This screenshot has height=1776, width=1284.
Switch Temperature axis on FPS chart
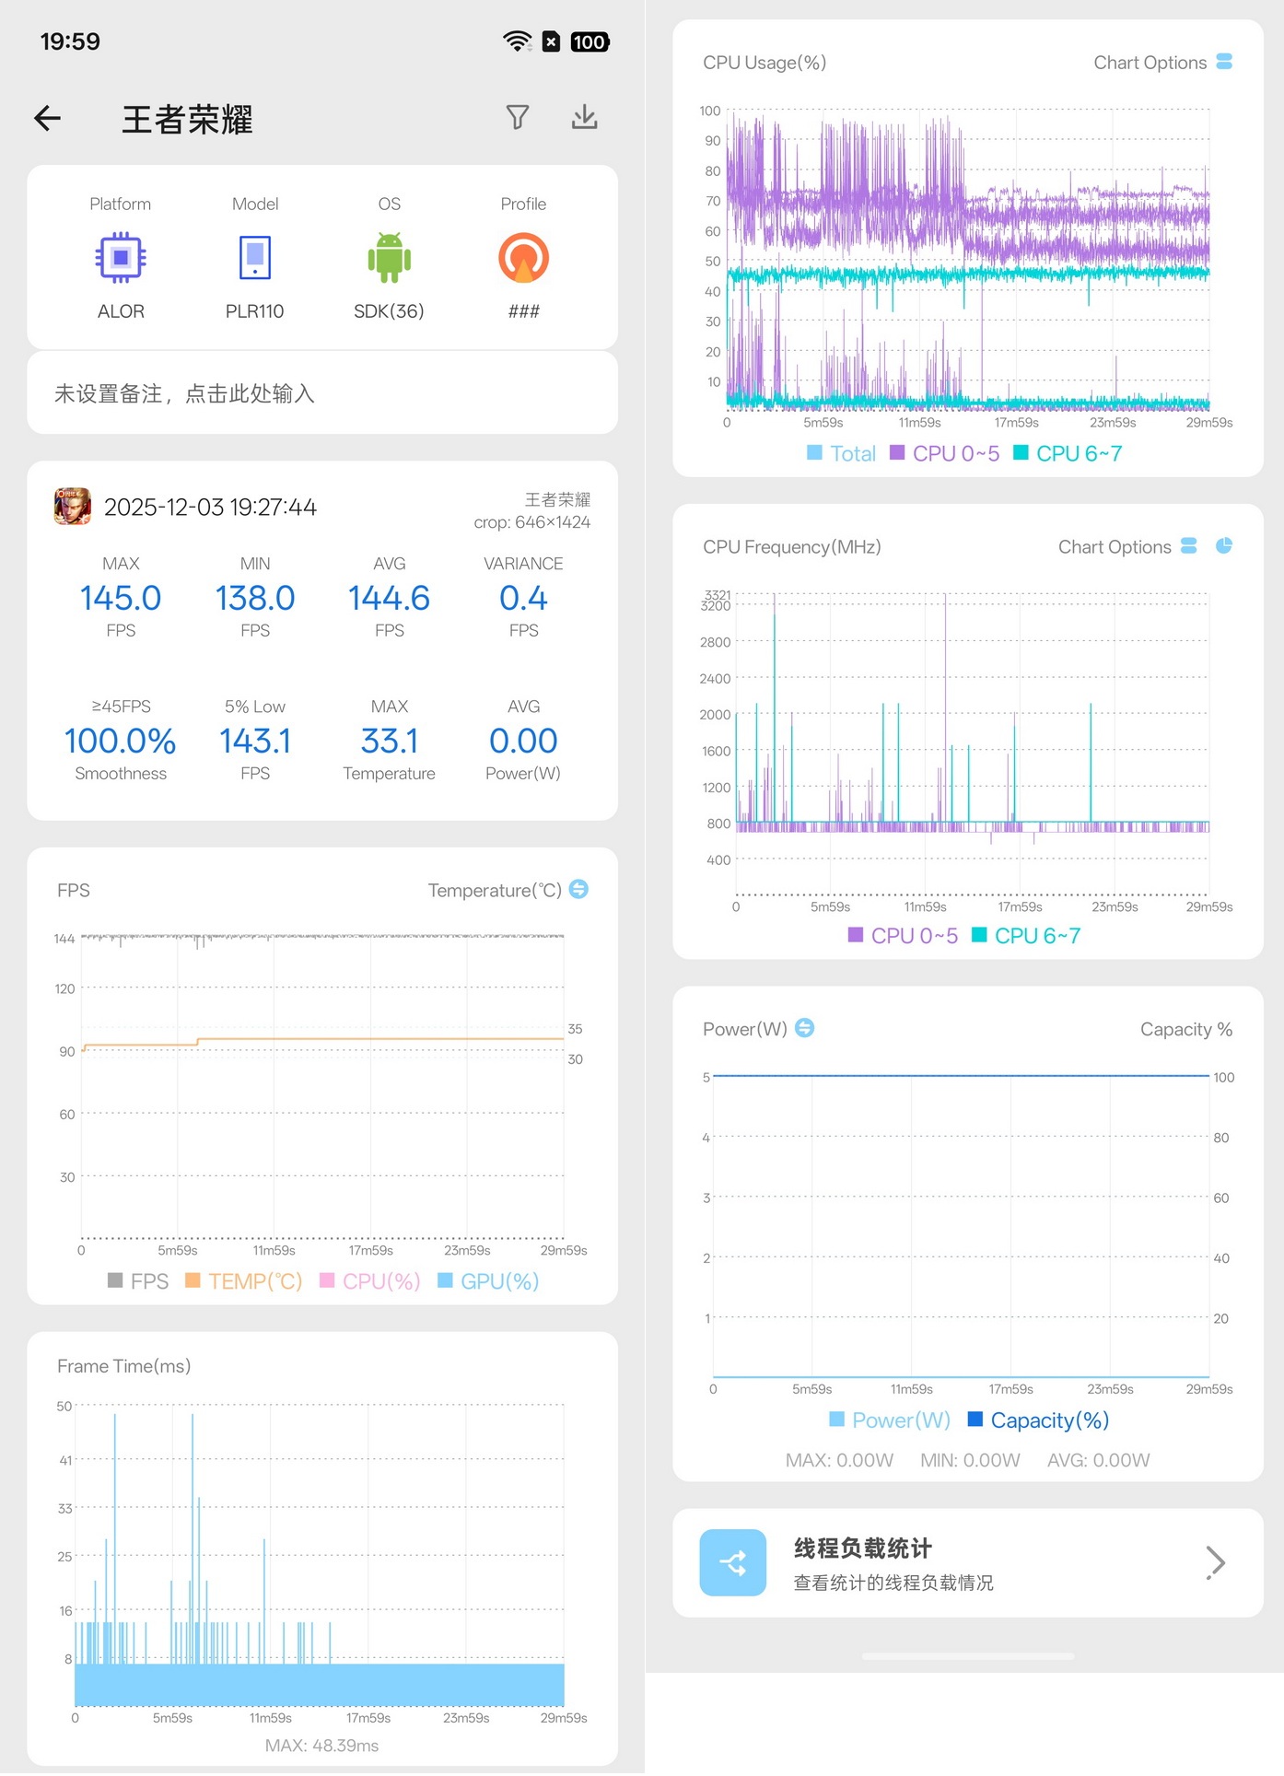578,890
